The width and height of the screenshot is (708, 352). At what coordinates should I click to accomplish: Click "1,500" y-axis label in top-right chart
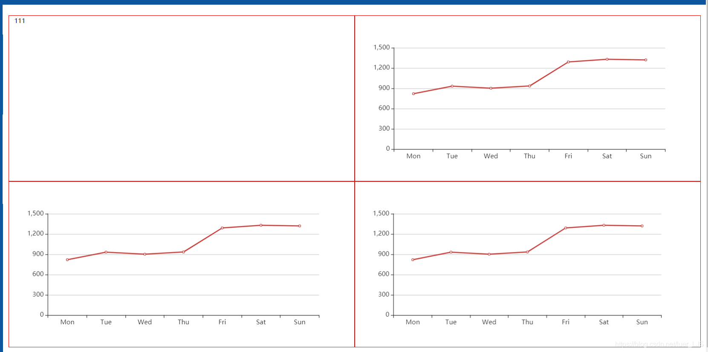[x=381, y=48]
